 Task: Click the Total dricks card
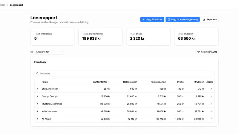pos(148,36)
